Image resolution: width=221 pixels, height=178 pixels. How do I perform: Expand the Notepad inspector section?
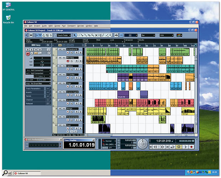coord(38,103)
